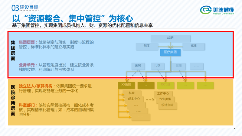Select the 成本中心 box
Image resolution: width=242 pixels, height=136 pixels.
coord(134,99)
